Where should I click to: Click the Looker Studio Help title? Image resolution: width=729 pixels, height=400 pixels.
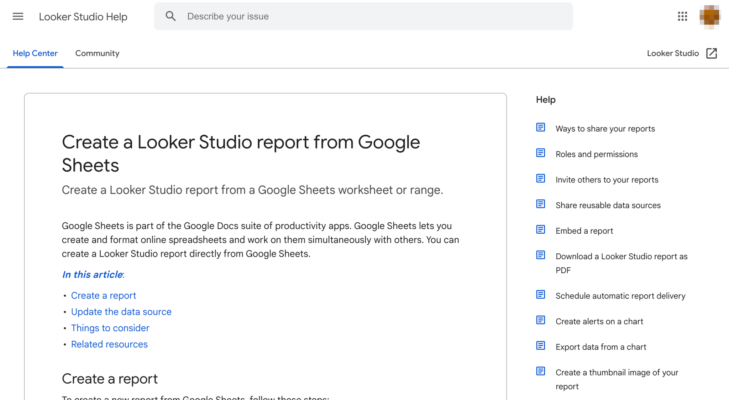pyautogui.click(x=83, y=16)
